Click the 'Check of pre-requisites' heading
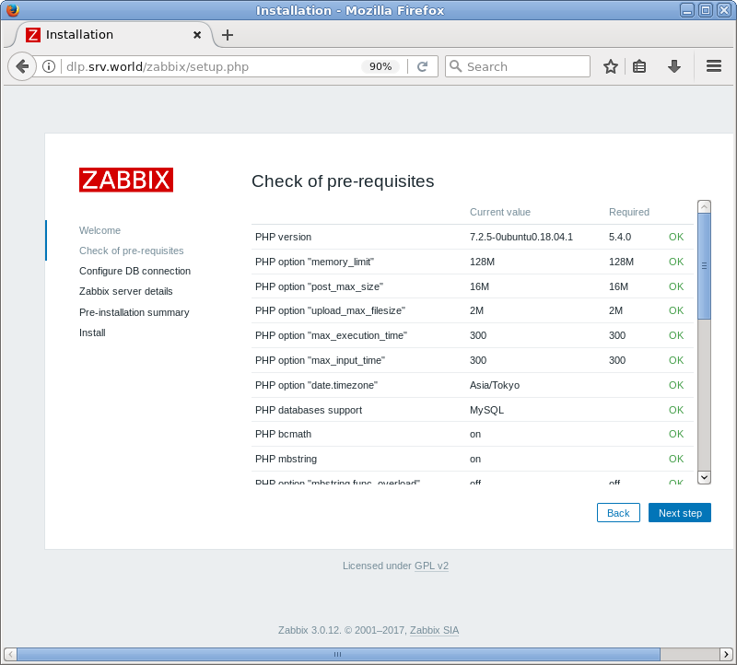 coord(343,181)
